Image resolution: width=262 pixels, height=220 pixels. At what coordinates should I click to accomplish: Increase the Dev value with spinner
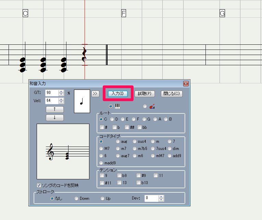[161, 197]
